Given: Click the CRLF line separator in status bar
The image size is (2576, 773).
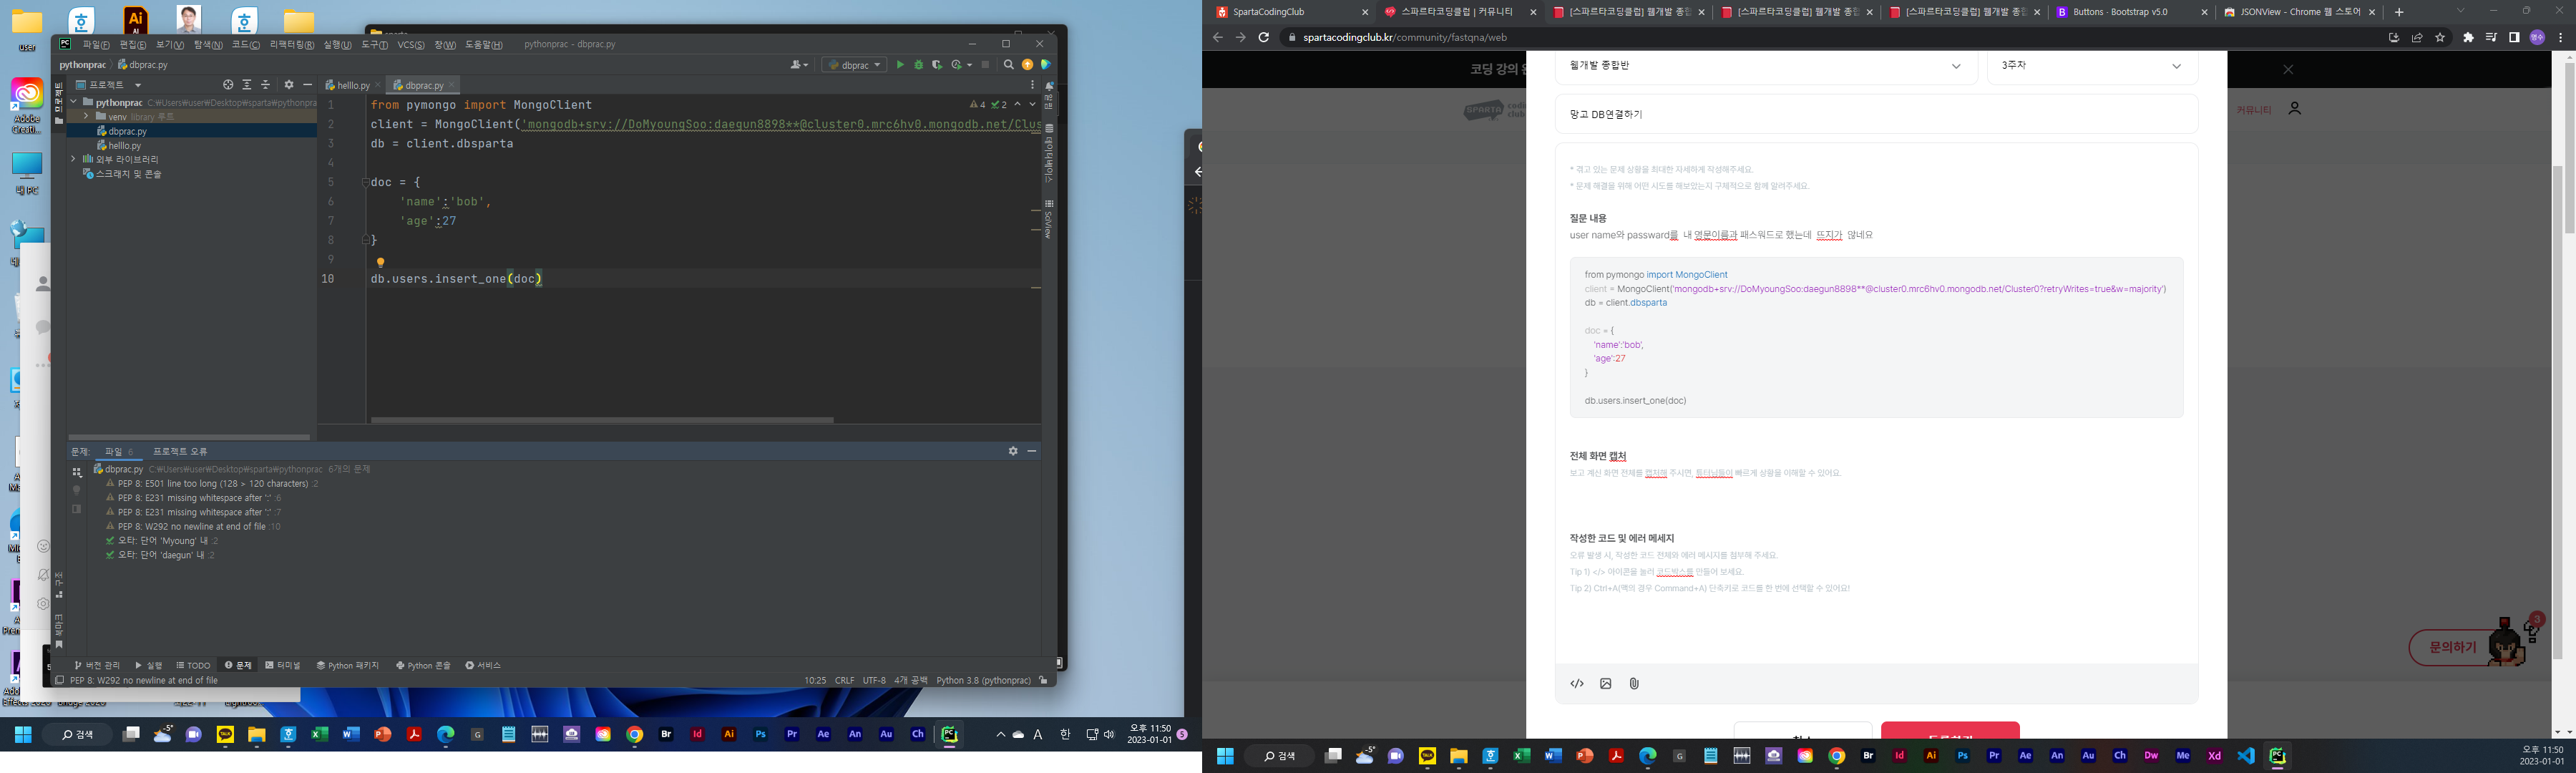Looking at the screenshot, I should (x=845, y=680).
